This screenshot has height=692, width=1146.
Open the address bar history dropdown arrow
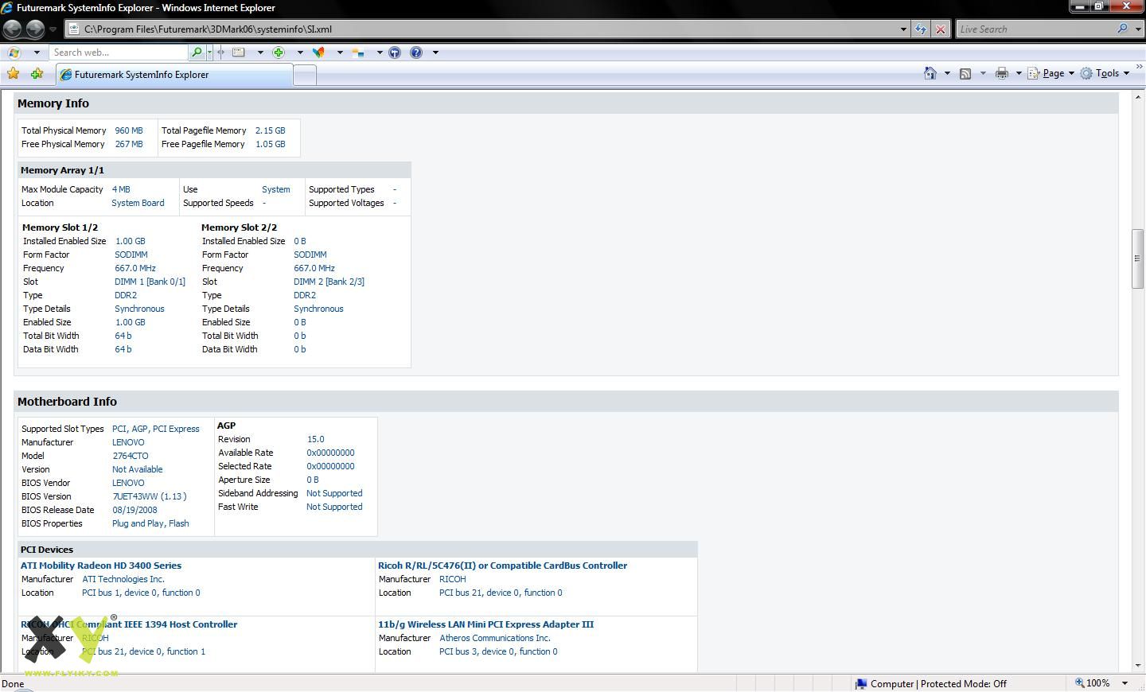click(x=903, y=29)
